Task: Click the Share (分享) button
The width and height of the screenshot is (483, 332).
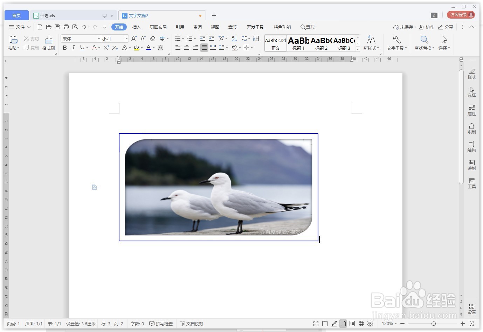Action: [x=446, y=27]
